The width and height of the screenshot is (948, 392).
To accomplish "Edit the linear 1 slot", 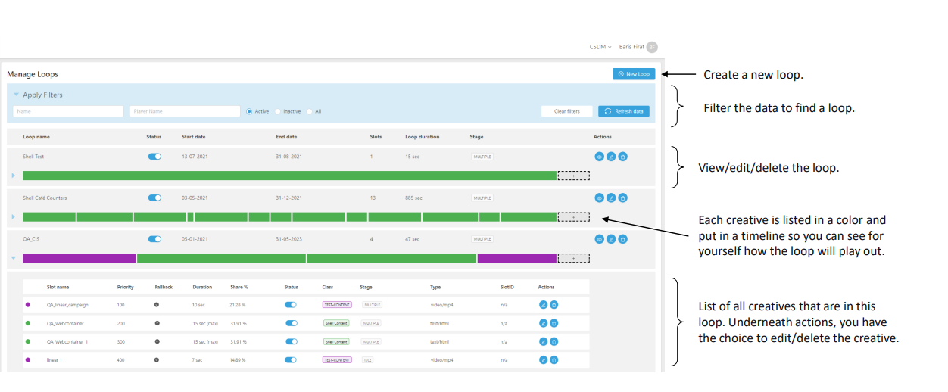I will [x=543, y=360].
